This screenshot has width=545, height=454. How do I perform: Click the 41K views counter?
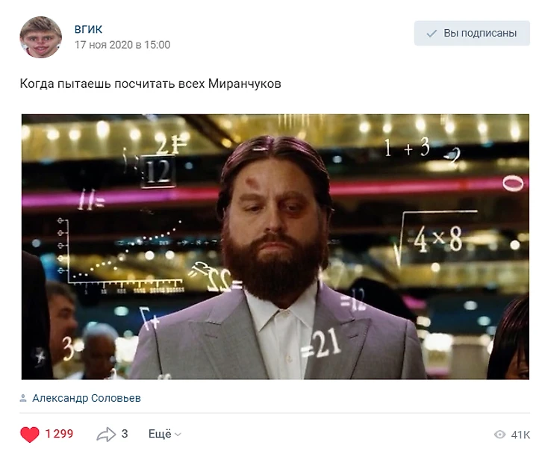click(x=520, y=435)
